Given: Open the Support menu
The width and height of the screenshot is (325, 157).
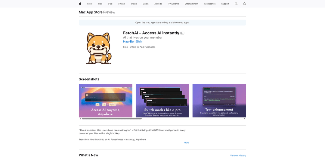Looking at the screenshot, I should 225,4.
